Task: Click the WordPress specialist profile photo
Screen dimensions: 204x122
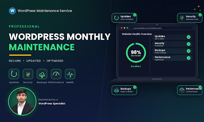Action: 22,101
